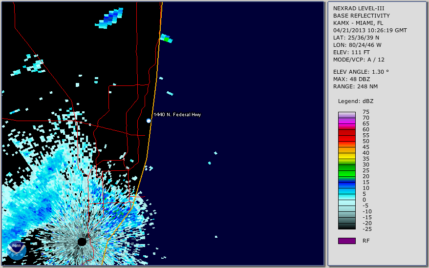Select the 'RANGE: 248 NM' text
429x268 pixels.
pos(355,87)
